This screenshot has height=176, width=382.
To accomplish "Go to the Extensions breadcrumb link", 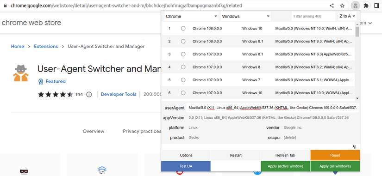I will point(46,47).
